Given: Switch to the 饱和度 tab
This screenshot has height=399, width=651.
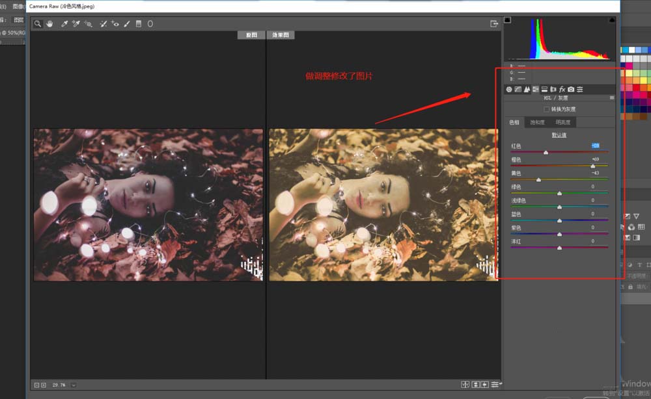Looking at the screenshot, I should (x=538, y=122).
